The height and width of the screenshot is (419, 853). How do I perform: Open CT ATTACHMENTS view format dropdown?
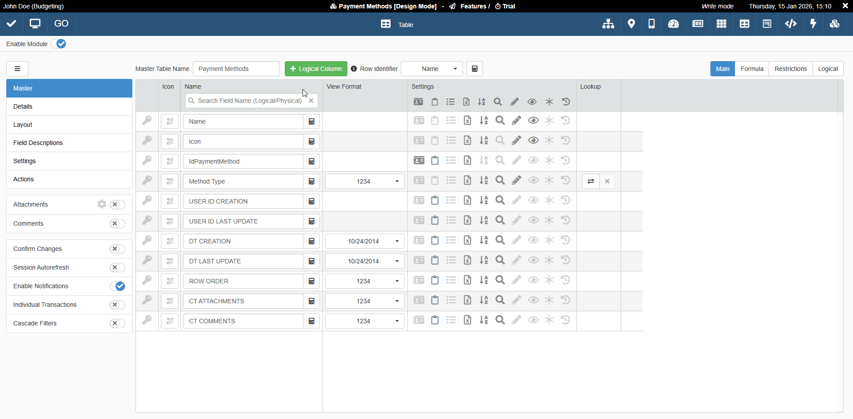pyautogui.click(x=365, y=301)
